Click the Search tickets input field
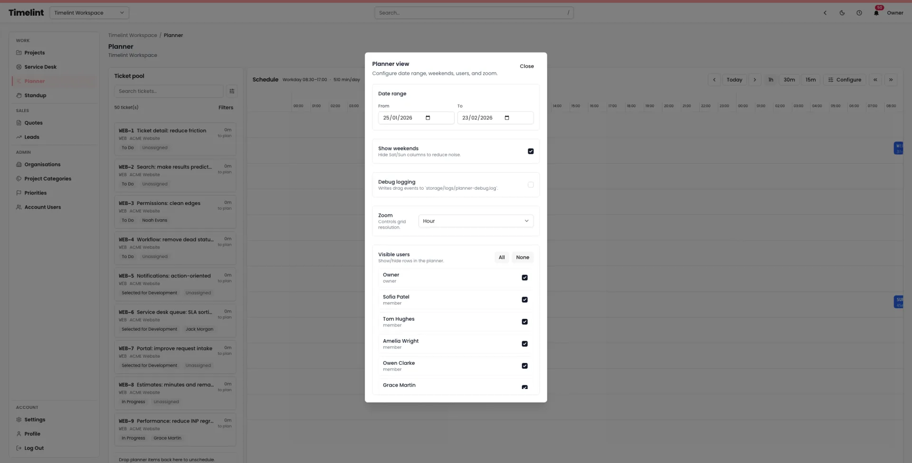 coord(168,91)
